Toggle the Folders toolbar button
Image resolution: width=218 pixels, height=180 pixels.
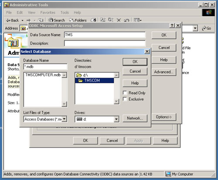coord(78,20)
